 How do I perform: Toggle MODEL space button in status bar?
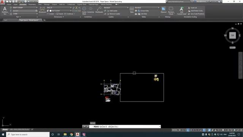175,130
